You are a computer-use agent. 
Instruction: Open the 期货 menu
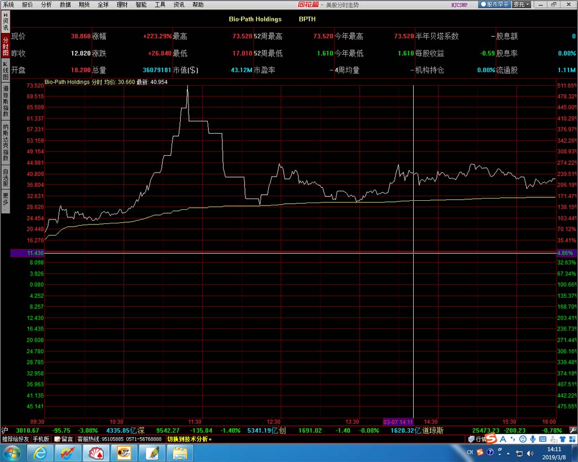point(84,5)
